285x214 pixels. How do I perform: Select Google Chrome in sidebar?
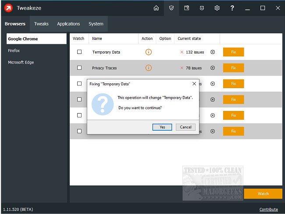[36, 39]
